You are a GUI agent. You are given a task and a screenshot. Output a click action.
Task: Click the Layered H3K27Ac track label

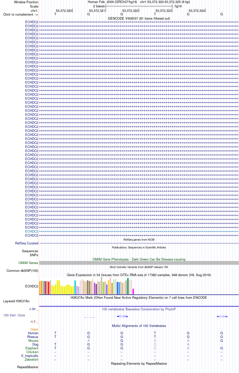[16, 301]
